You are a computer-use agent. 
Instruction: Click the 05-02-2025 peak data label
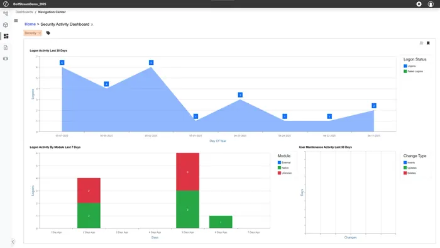pyautogui.click(x=151, y=63)
